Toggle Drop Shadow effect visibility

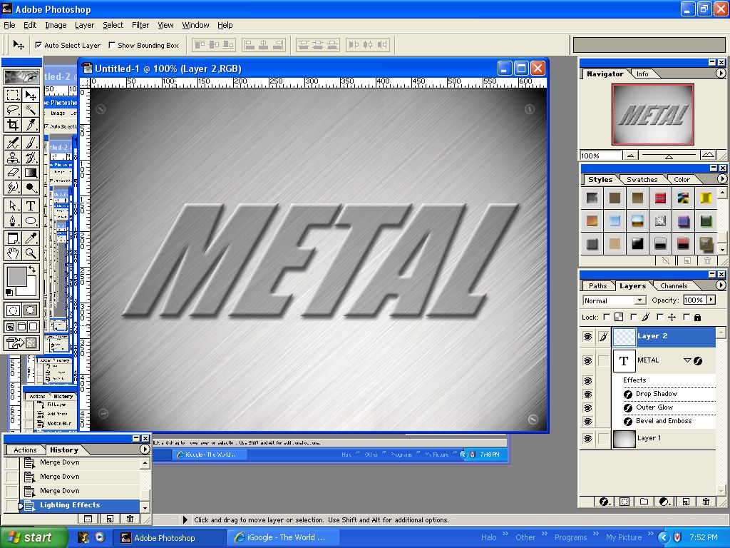588,394
